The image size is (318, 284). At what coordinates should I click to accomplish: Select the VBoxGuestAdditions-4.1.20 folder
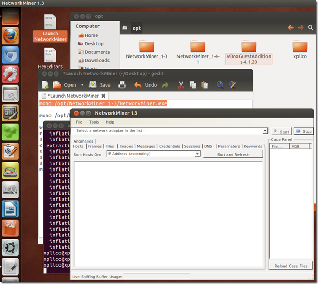pyautogui.click(x=249, y=52)
